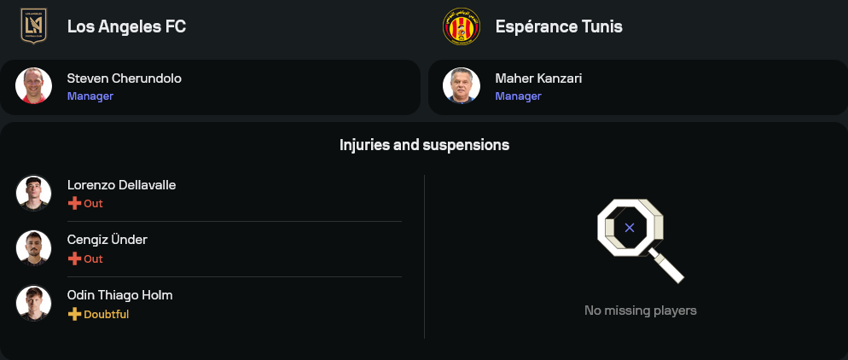Open Cengiz Ünder's player name

(107, 240)
